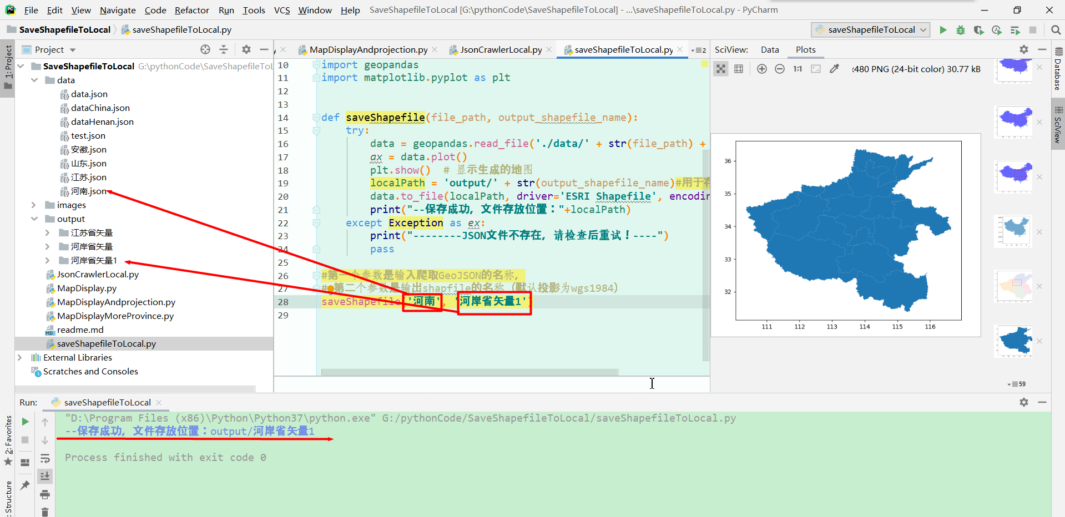Open the Navigate menu
Viewport: 1065px width, 517px height.
click(117, 10)
